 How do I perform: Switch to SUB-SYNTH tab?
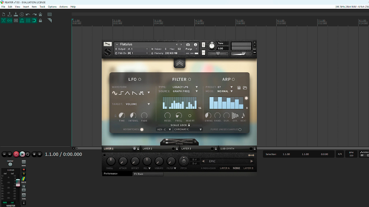click(238, 148)
